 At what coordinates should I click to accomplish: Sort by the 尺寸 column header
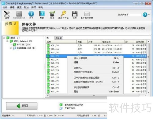pos(94,42)
